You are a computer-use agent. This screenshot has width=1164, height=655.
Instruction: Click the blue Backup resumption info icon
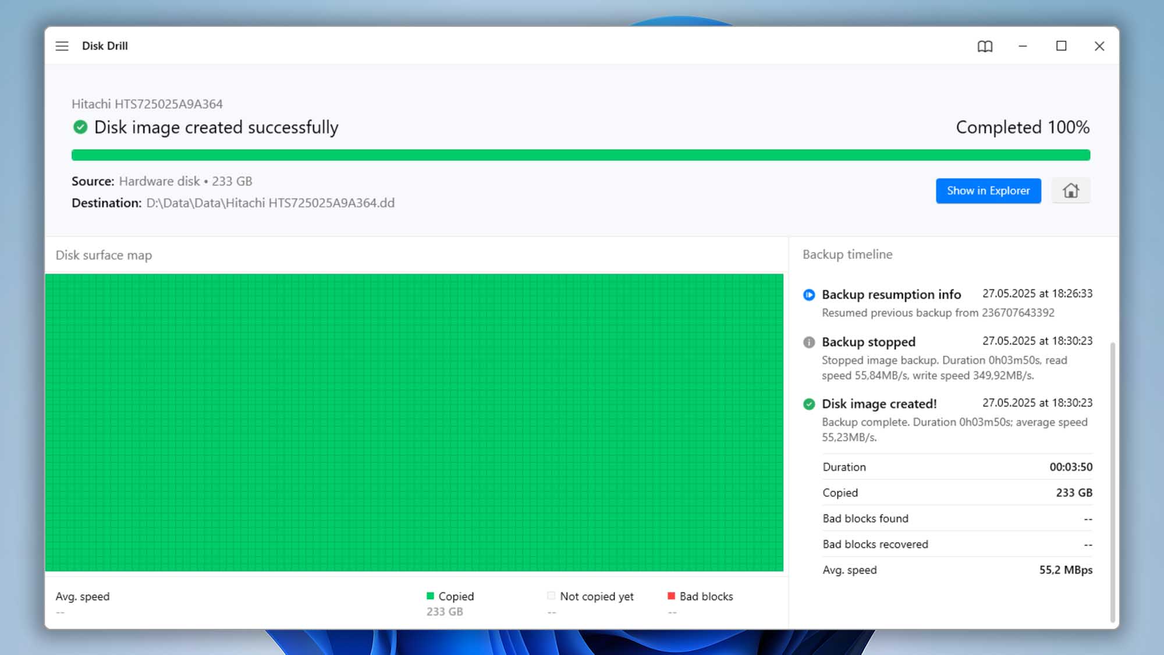[809, 295]
